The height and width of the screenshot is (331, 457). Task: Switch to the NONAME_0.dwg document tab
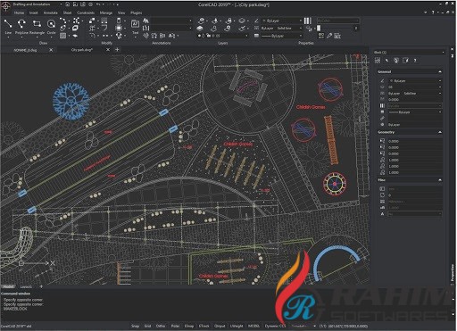[x=25, y=50]
